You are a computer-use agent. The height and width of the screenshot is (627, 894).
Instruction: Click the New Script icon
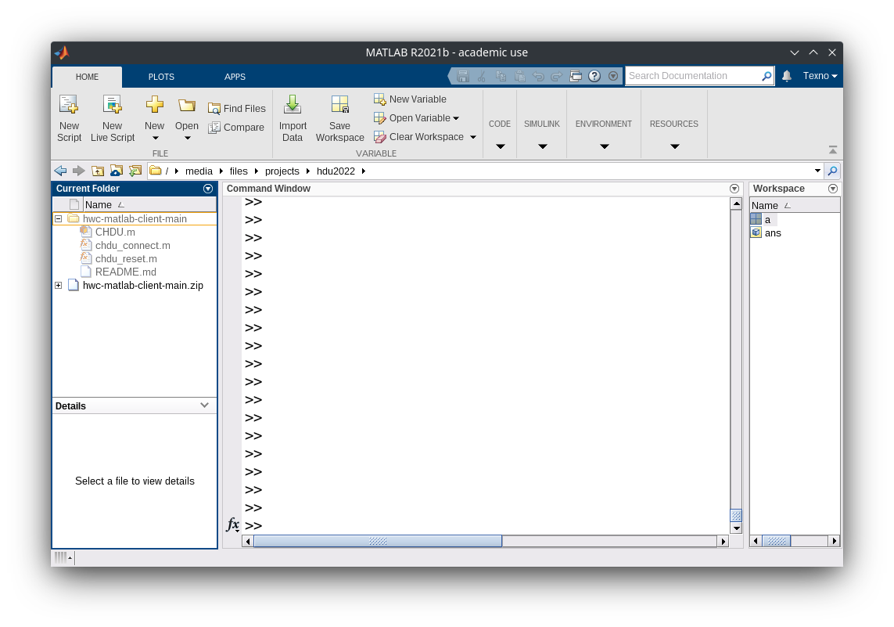point(69,105)
